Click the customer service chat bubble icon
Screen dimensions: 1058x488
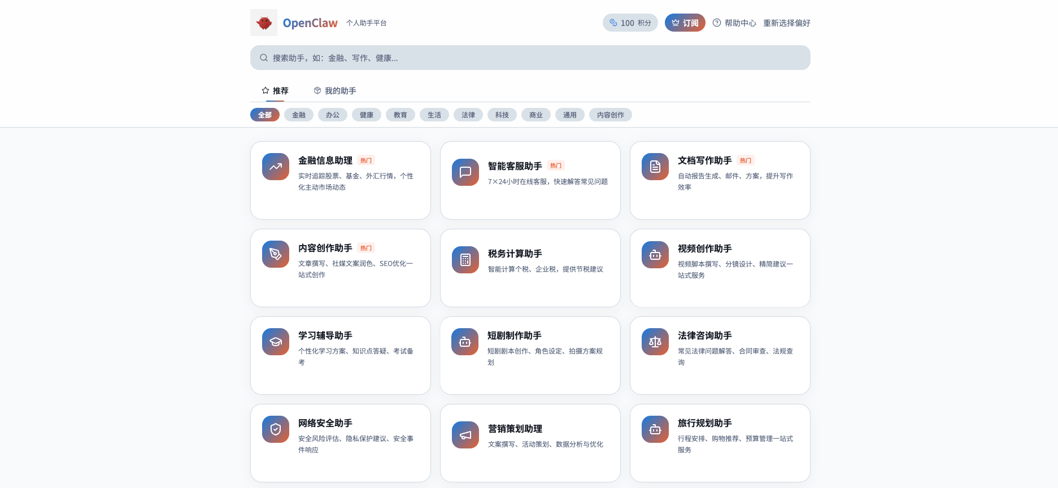(x=465, y=172)
